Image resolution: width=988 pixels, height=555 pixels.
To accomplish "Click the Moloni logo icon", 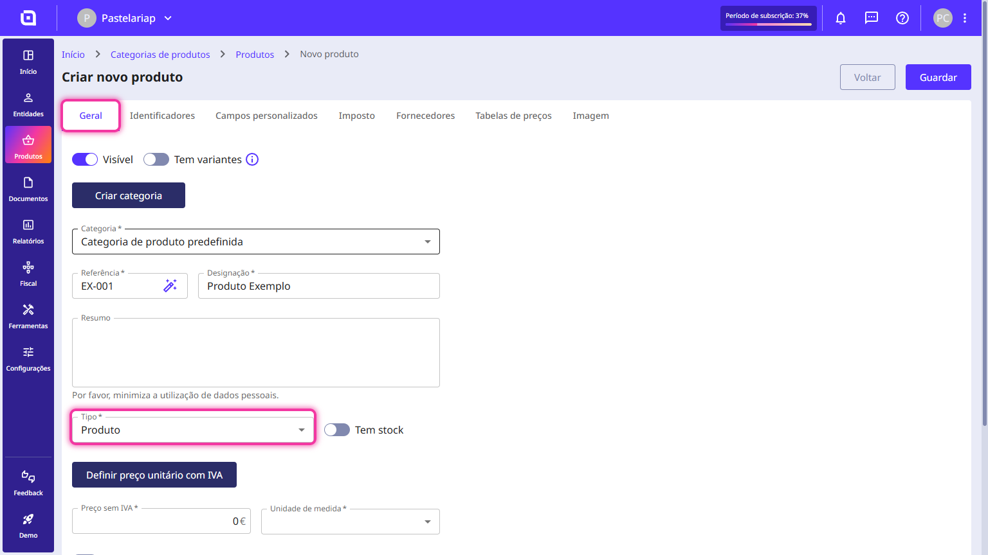I will (x=28, y=18).
